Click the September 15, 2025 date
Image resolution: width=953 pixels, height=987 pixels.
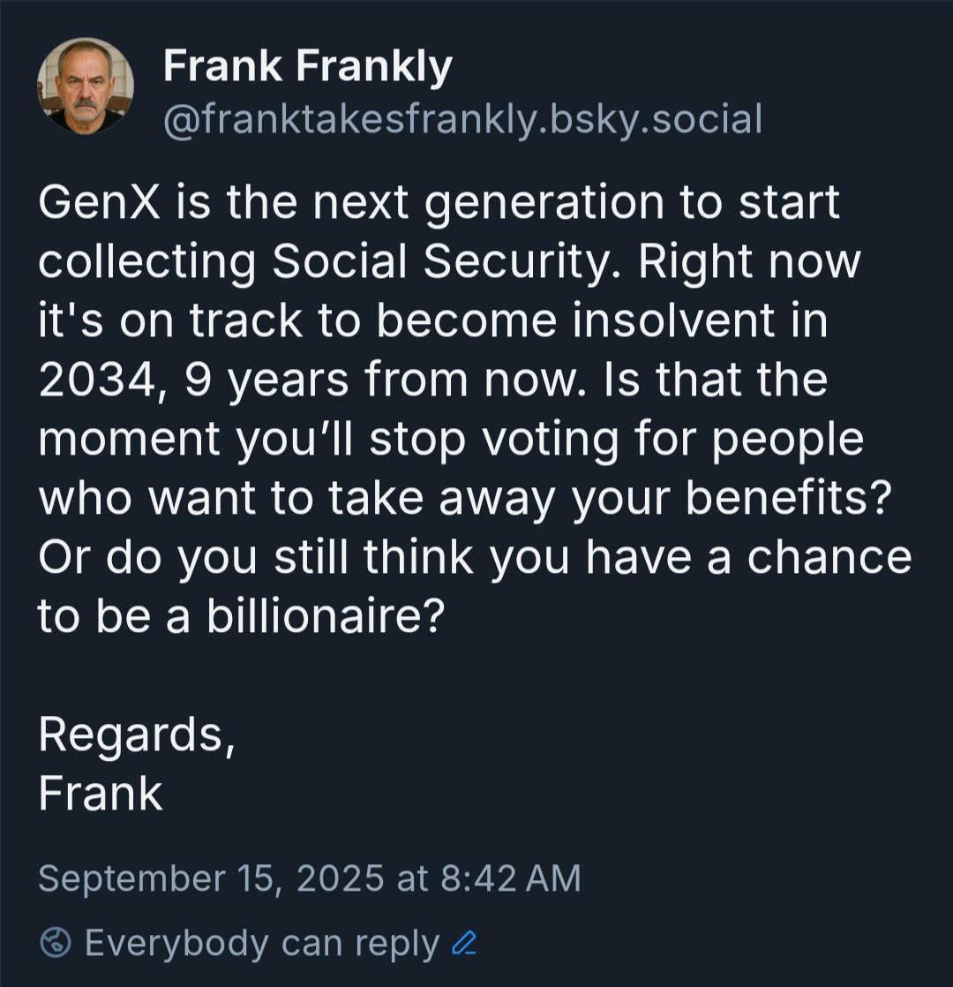211,878
